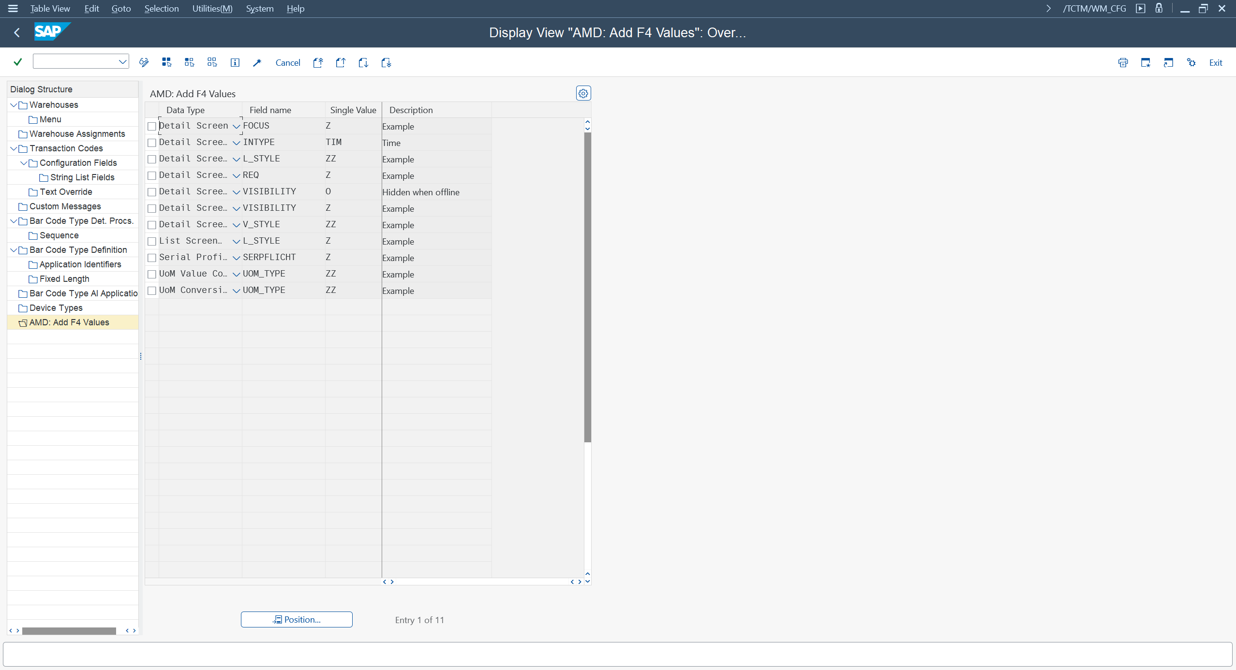
Task: Click the Cancel button
Action: point(288,62)
